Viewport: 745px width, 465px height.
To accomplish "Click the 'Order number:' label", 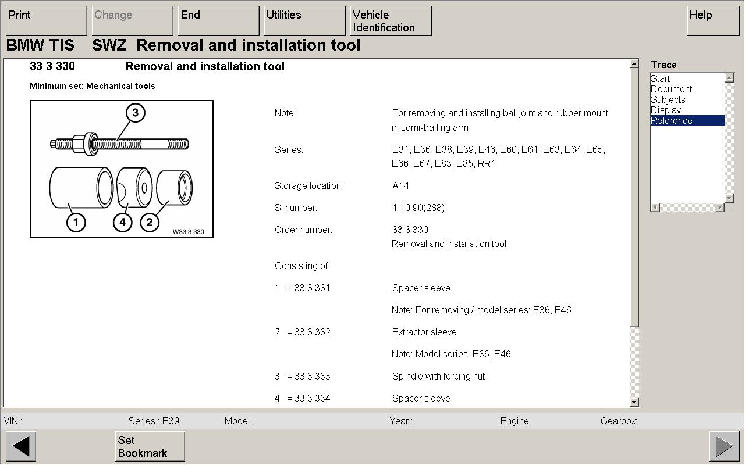I will pyautogui.click(x=303, y=230).
